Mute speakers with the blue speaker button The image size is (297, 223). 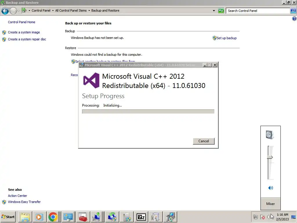click(271, 188)
